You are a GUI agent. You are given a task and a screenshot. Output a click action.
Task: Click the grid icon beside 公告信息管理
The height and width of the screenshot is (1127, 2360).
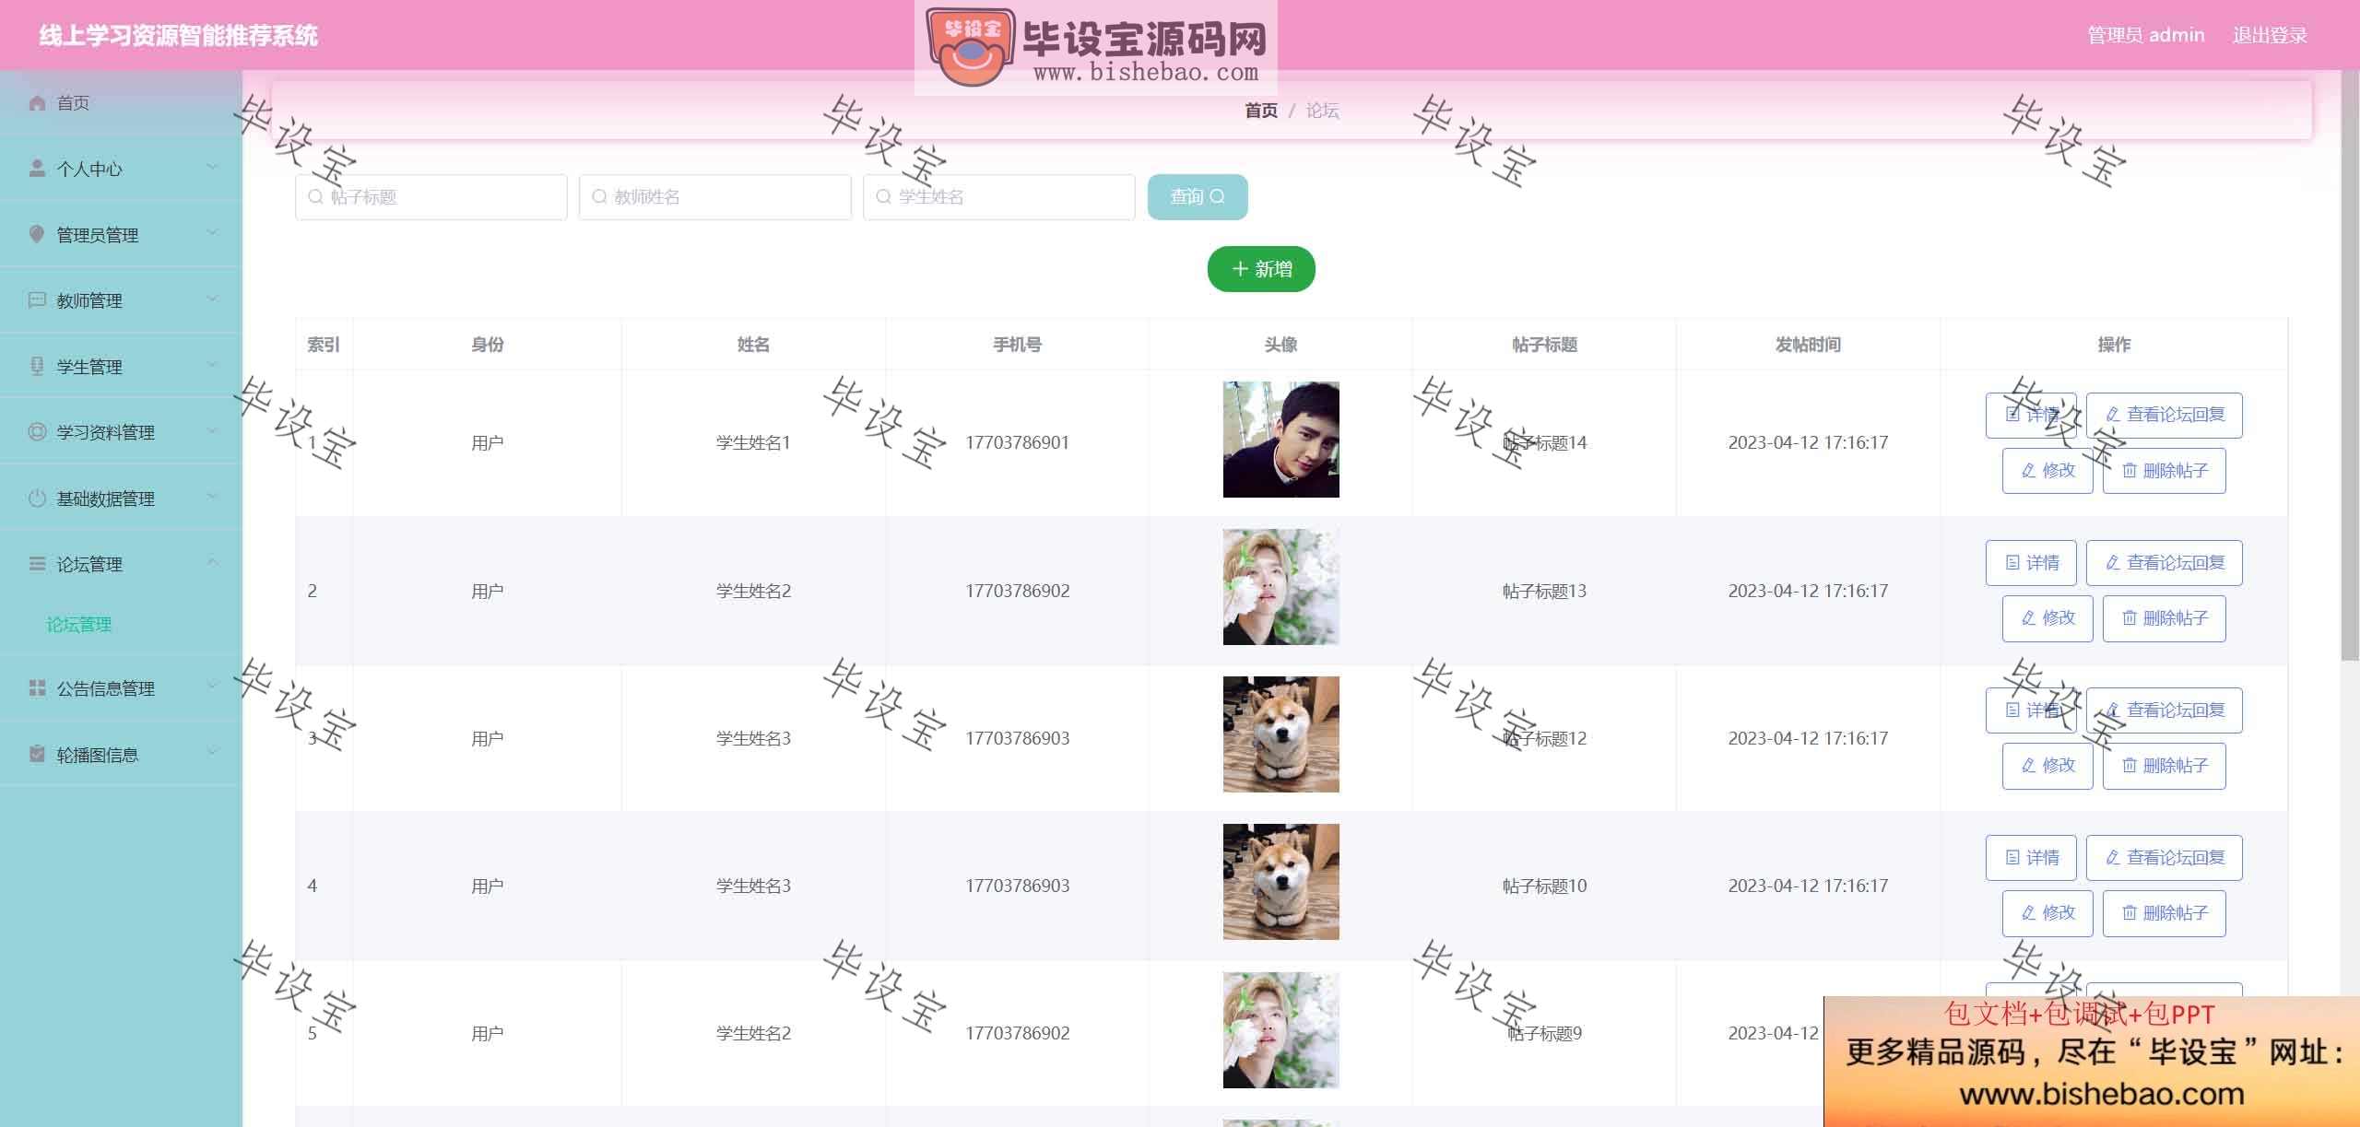(x=37, y=688)
